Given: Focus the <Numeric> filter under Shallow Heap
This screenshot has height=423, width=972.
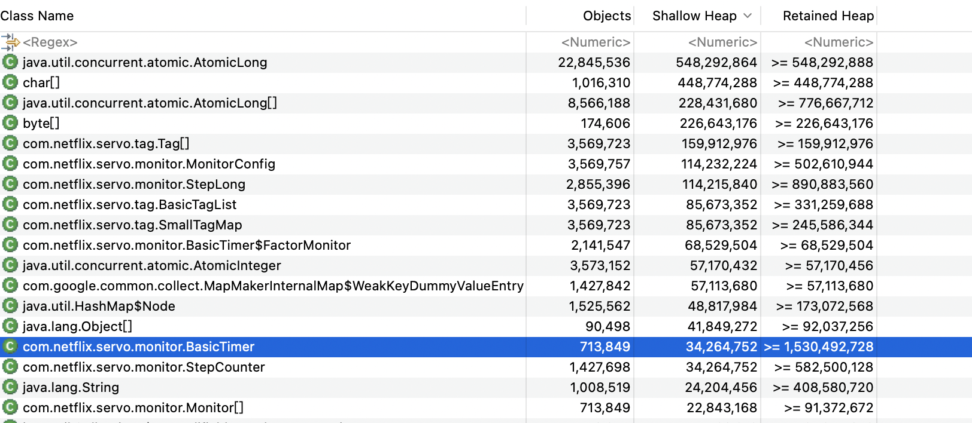Looking at the screenshot, I should pyautogui.click(x=722, y=42).
